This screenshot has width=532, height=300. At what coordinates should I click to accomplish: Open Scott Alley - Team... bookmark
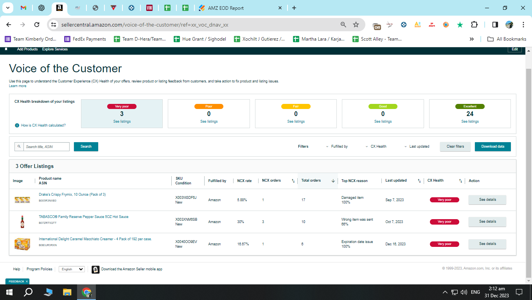pyautogui.click(x=377, y=39)
